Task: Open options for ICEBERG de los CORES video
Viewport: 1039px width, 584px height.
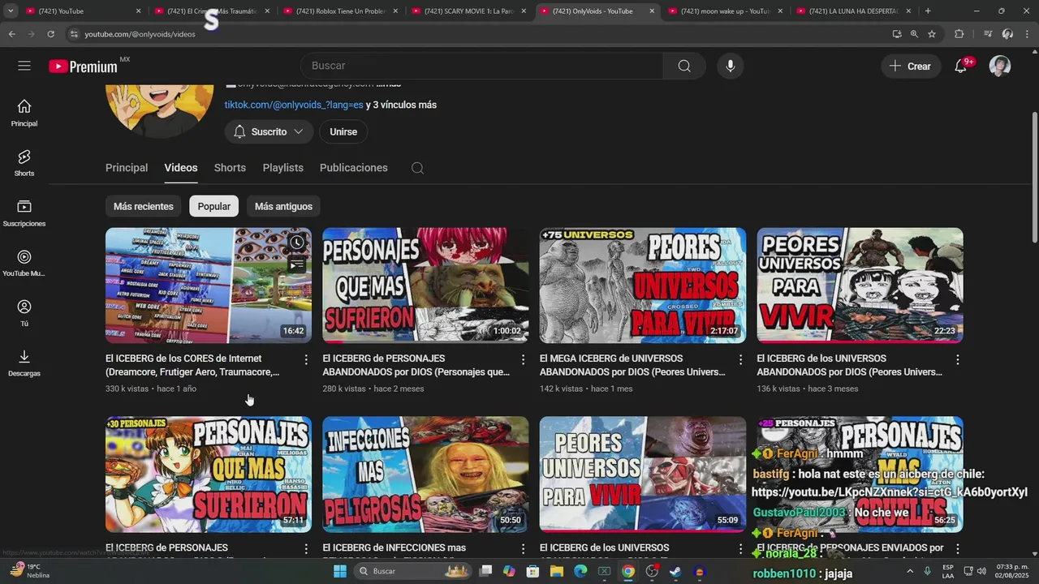Action: (306, 359)
